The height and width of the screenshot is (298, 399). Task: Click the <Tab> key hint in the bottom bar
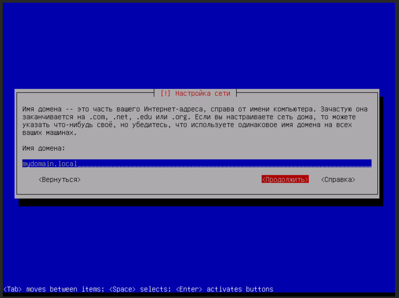point(13,289)
